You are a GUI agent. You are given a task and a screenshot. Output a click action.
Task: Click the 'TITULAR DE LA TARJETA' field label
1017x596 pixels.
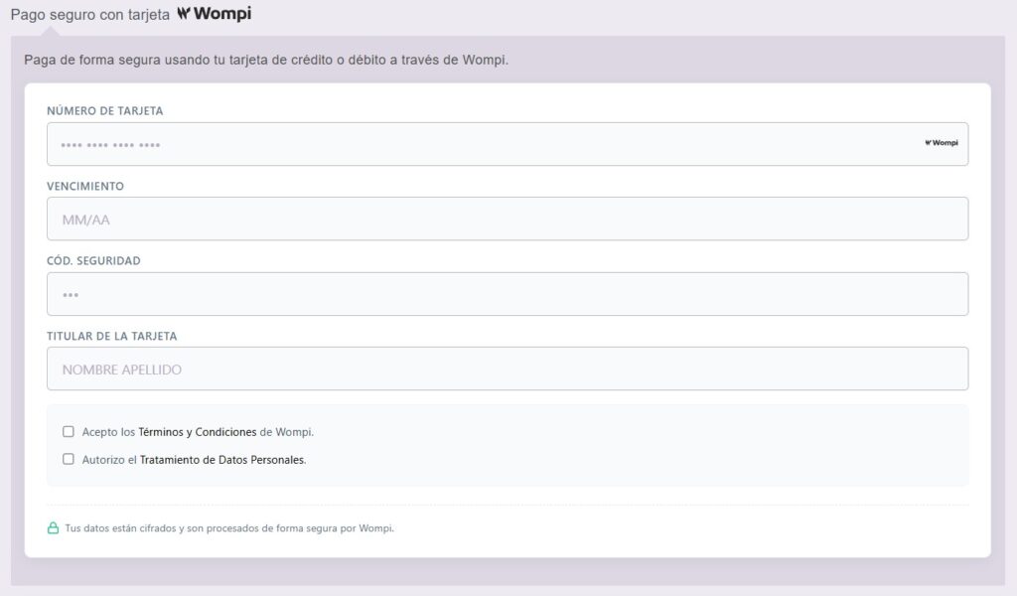(111, 336)
